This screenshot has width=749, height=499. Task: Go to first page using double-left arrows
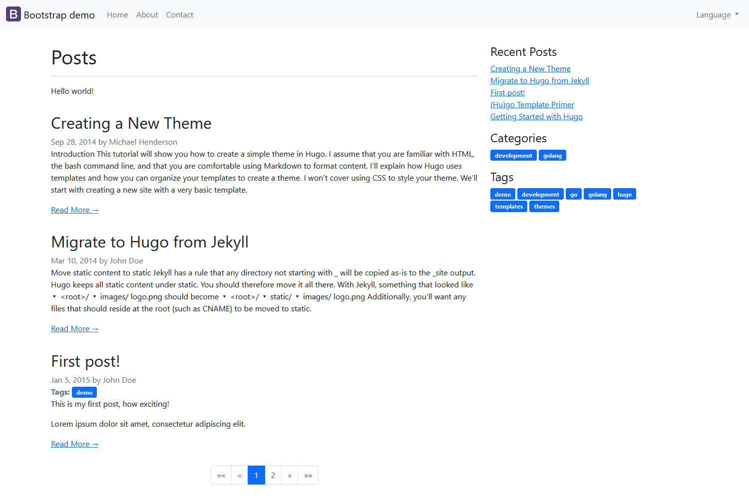221,476
